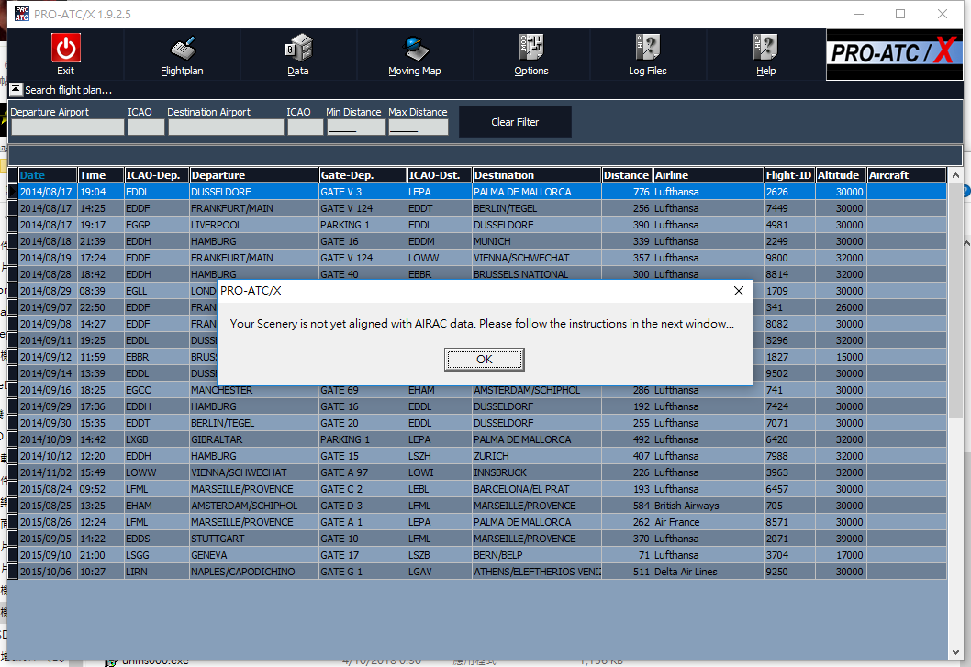
Task: Select the row marker for 2015/10/06 flight
Action: [x=12, y=572]
